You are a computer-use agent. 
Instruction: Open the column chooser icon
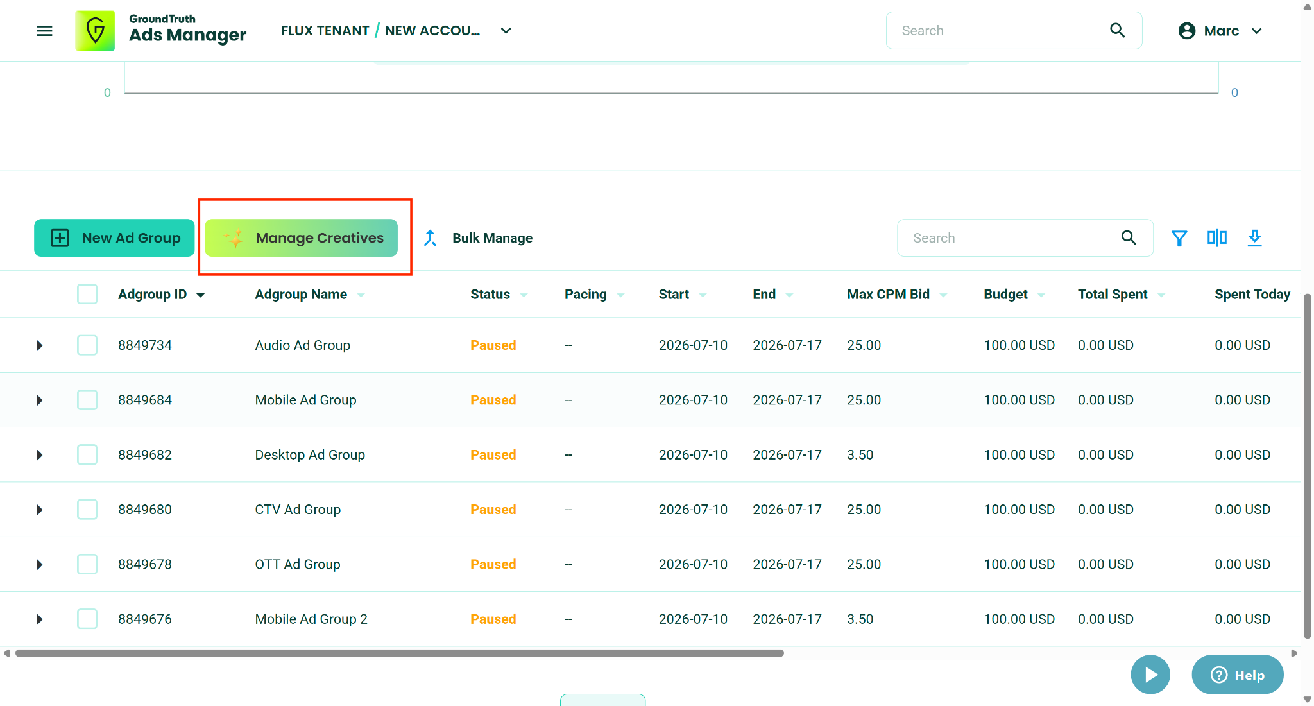pos(1216,238)
